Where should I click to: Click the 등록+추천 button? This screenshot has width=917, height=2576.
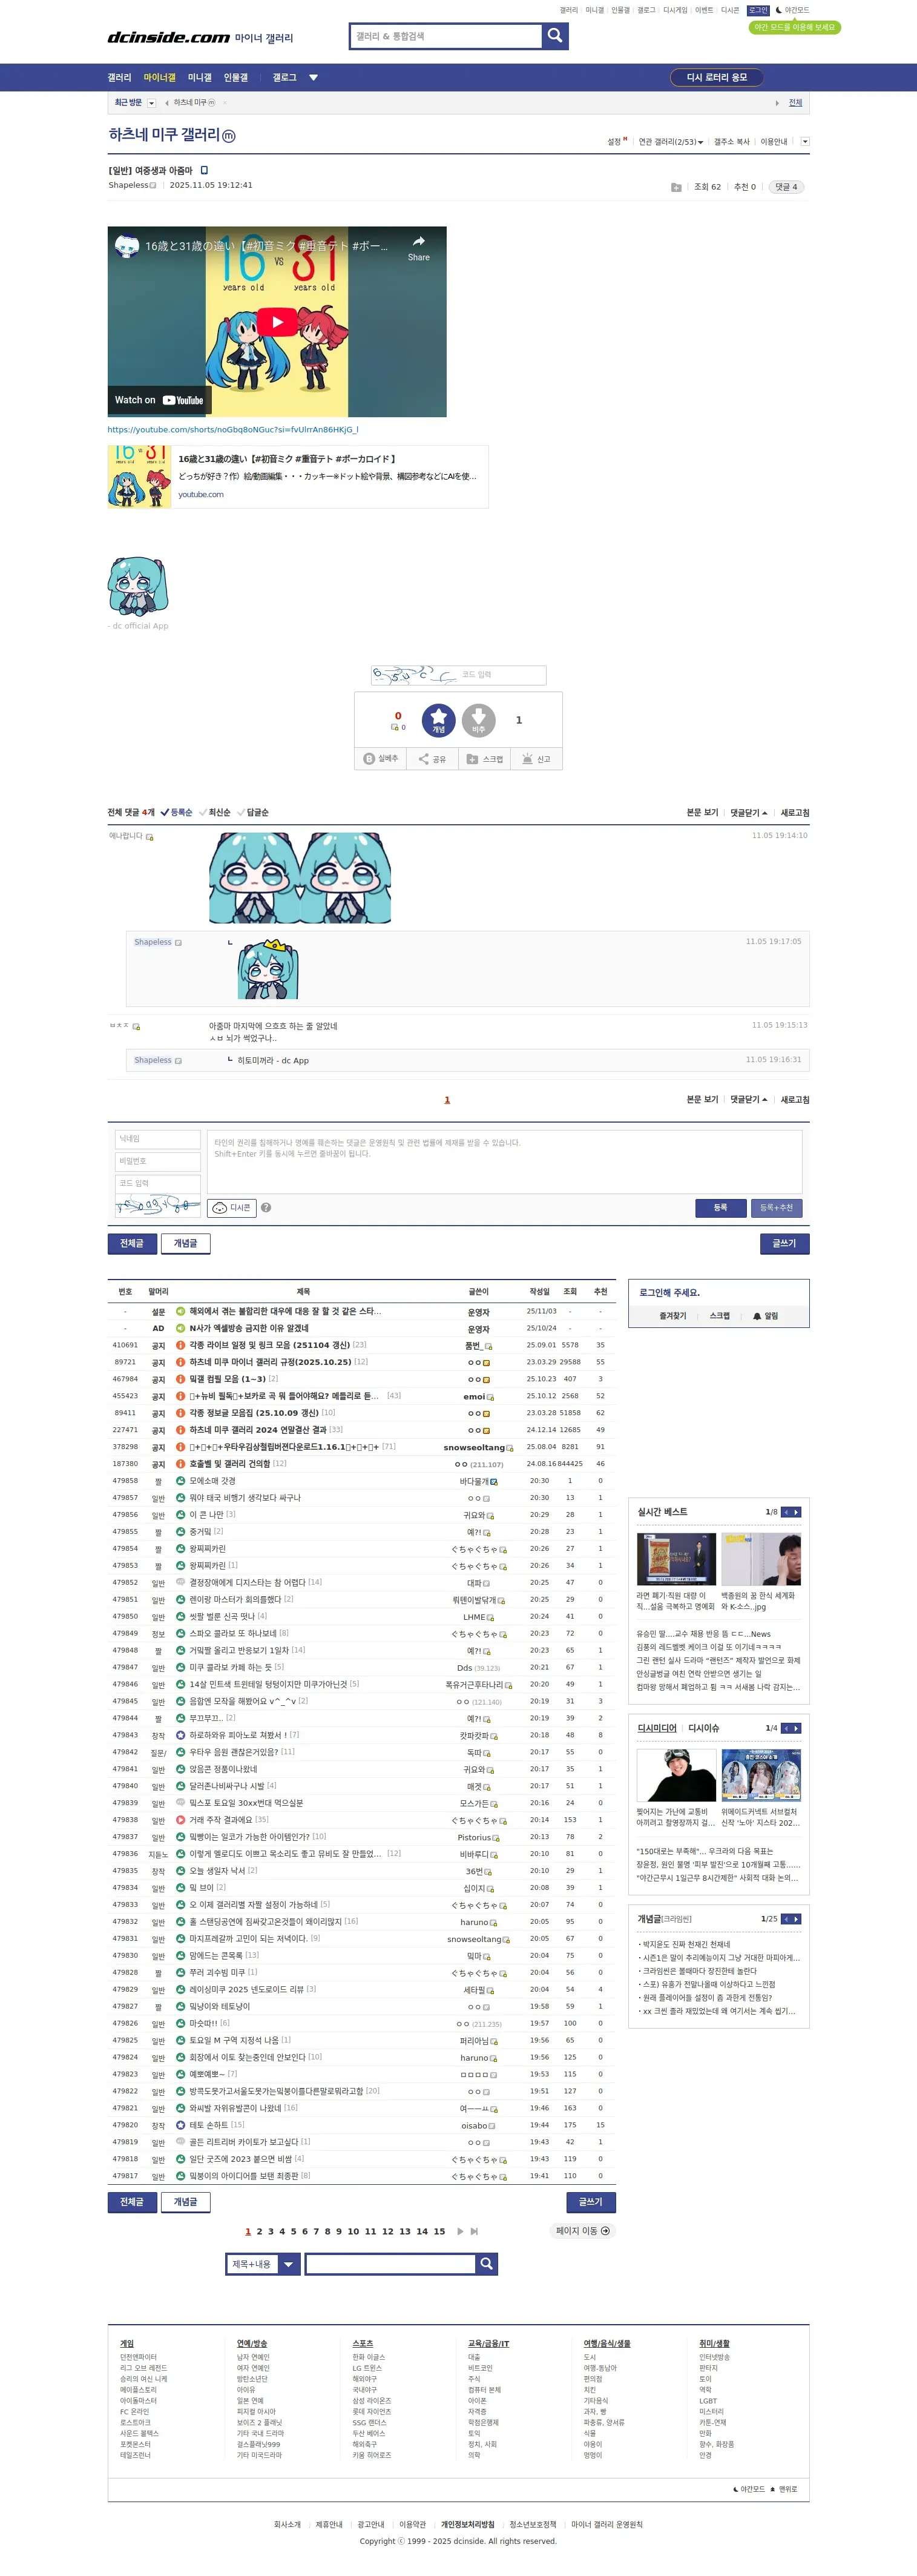click(776, 1208)
